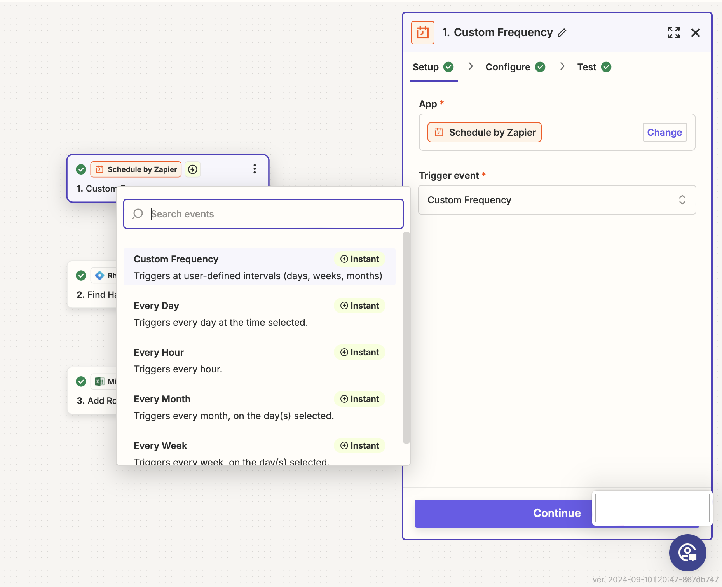This screenshot has width=722, height=587.
Task: Click the green check on step 3 card
Action: (x=81, y=382)
